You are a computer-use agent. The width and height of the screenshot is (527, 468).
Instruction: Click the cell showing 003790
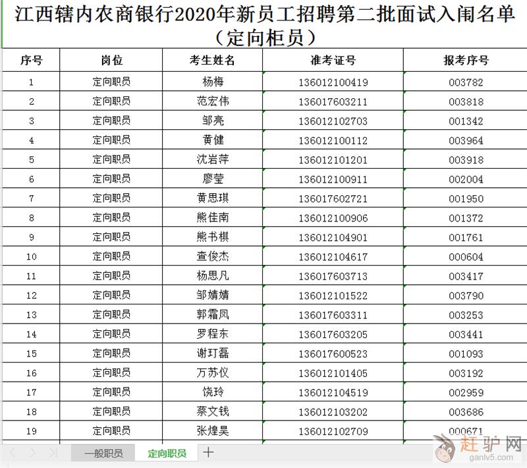(466, 295)
